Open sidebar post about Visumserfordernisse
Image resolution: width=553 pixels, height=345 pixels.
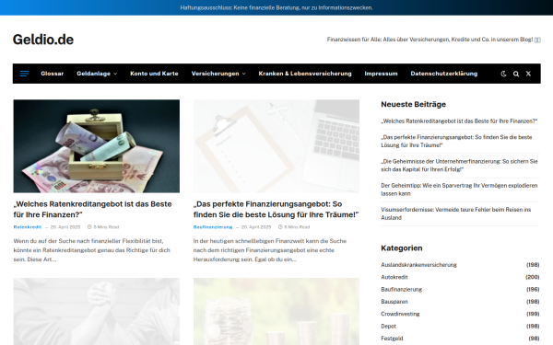tap(455, 213)
